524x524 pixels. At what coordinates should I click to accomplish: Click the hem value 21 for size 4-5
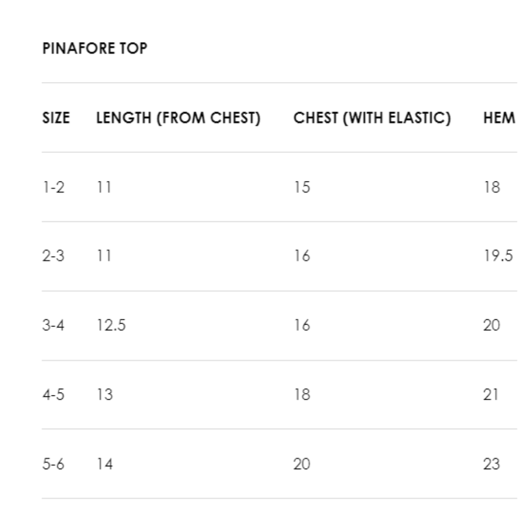click(x=491, y=394)
